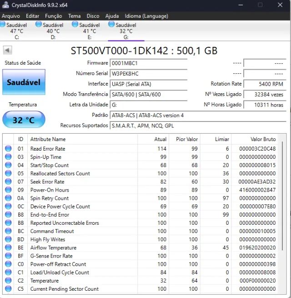Click the Atual column header
This screenshot has width=291, height=298.
tap(154, 139)
